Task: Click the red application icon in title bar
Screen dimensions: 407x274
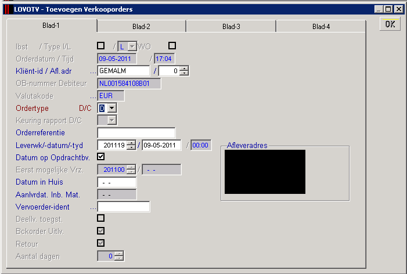Action: (8, 9)
